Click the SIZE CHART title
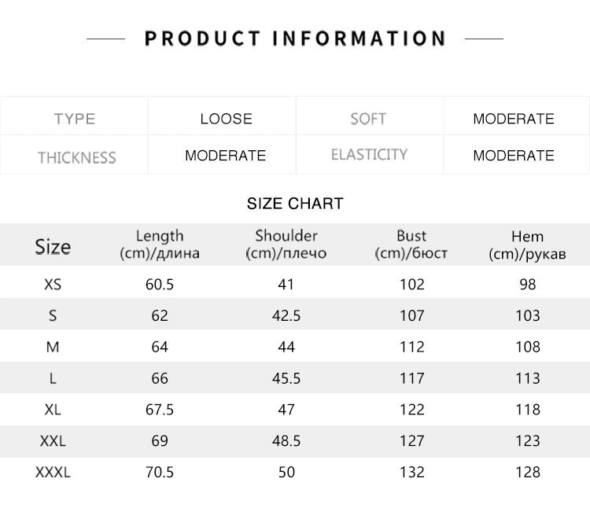The width and height of the screenshot is (590, 508). point(295,204)
